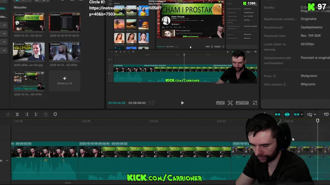Click the trash delete icon in the timeline toolbar
The width and height of the screenshot is (330, 185).
click(x=46, y=114)
